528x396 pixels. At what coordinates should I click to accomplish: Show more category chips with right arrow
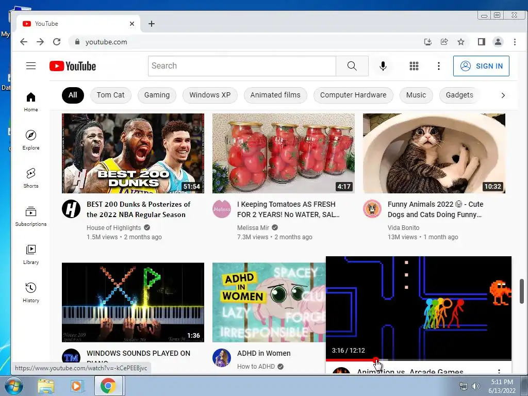coord(503,95)
